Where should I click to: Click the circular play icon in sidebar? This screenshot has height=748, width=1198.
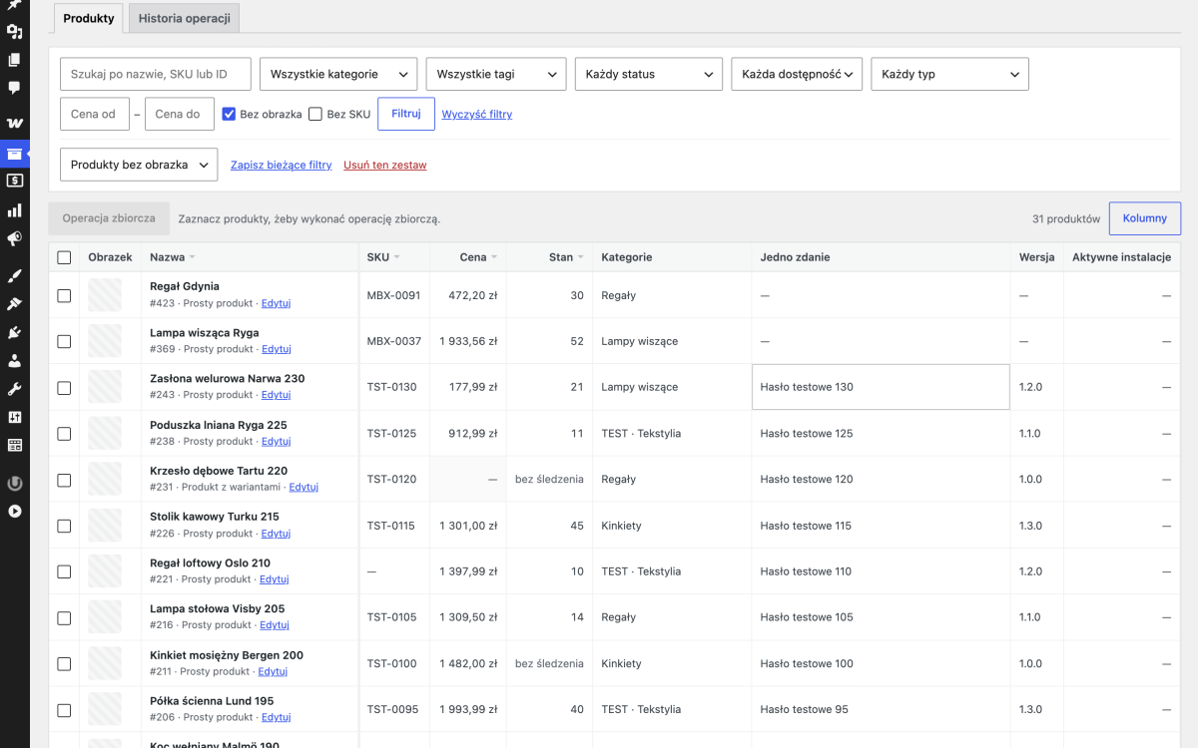(x=15, y=512)
